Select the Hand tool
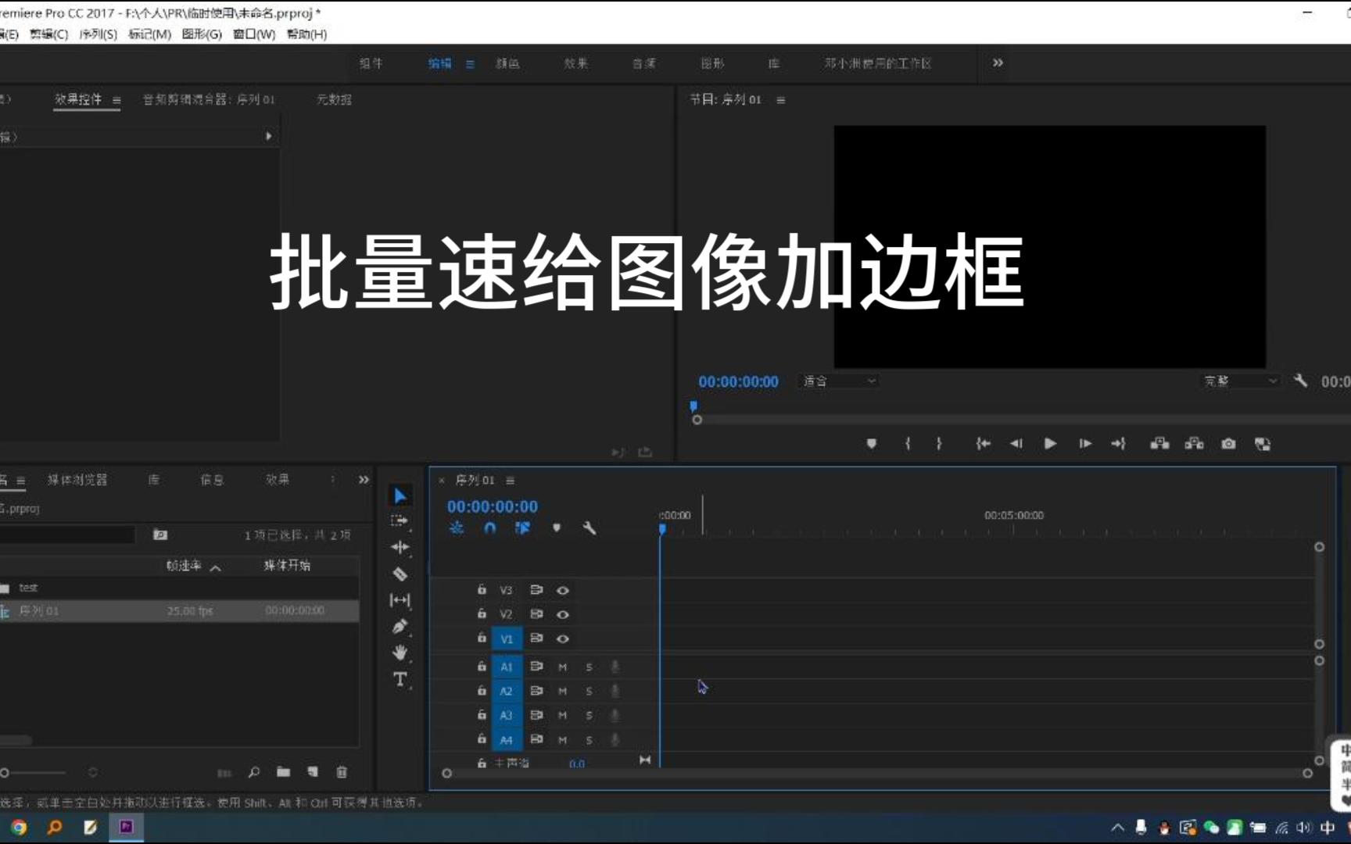Screen dimensions: 1351x844 coord(400,653)
